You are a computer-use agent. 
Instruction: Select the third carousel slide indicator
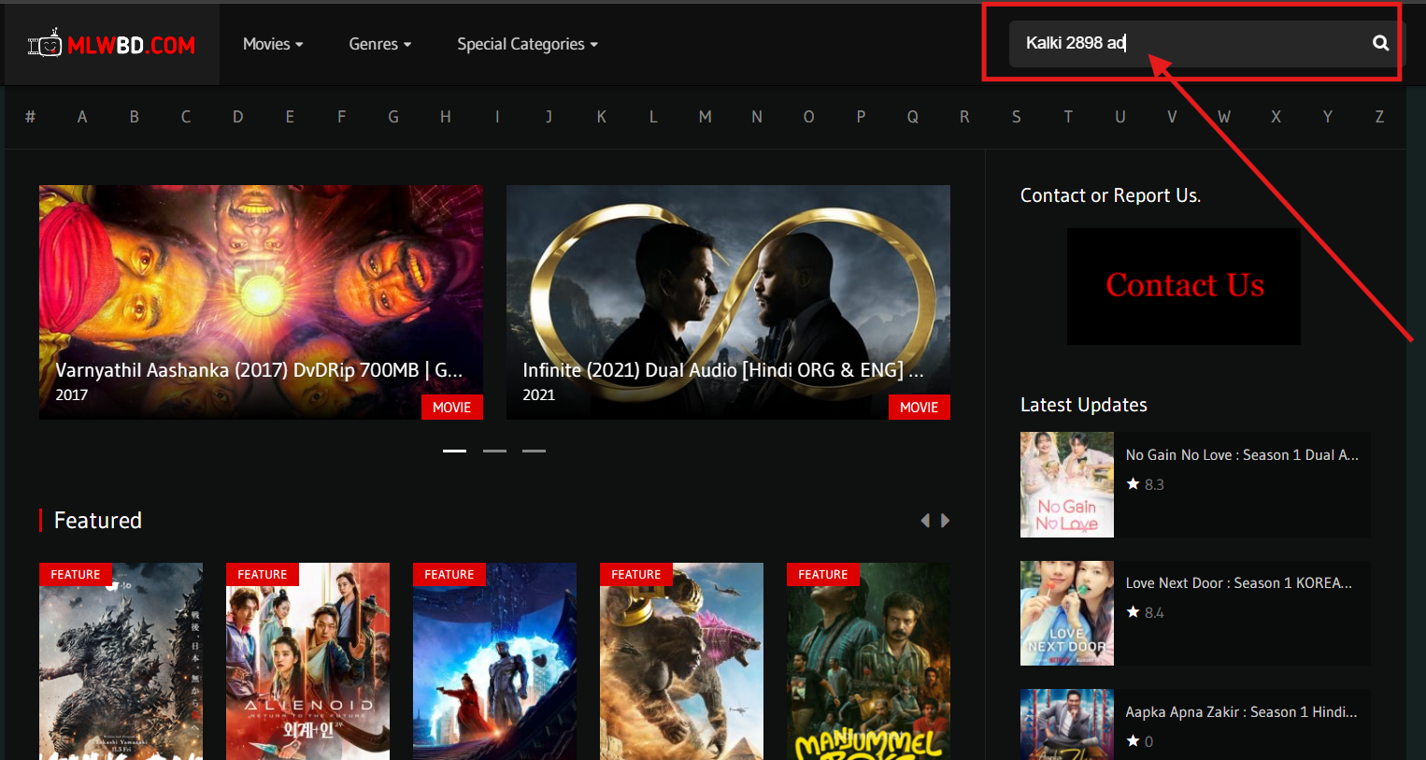click(534, 451)
